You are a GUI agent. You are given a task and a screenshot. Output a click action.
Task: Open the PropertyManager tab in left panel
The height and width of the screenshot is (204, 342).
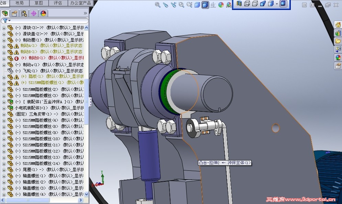[x=14, y=13]
